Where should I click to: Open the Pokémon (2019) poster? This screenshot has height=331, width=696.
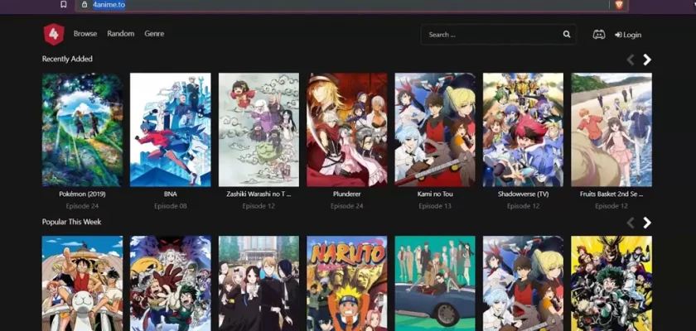click(82, 130)
